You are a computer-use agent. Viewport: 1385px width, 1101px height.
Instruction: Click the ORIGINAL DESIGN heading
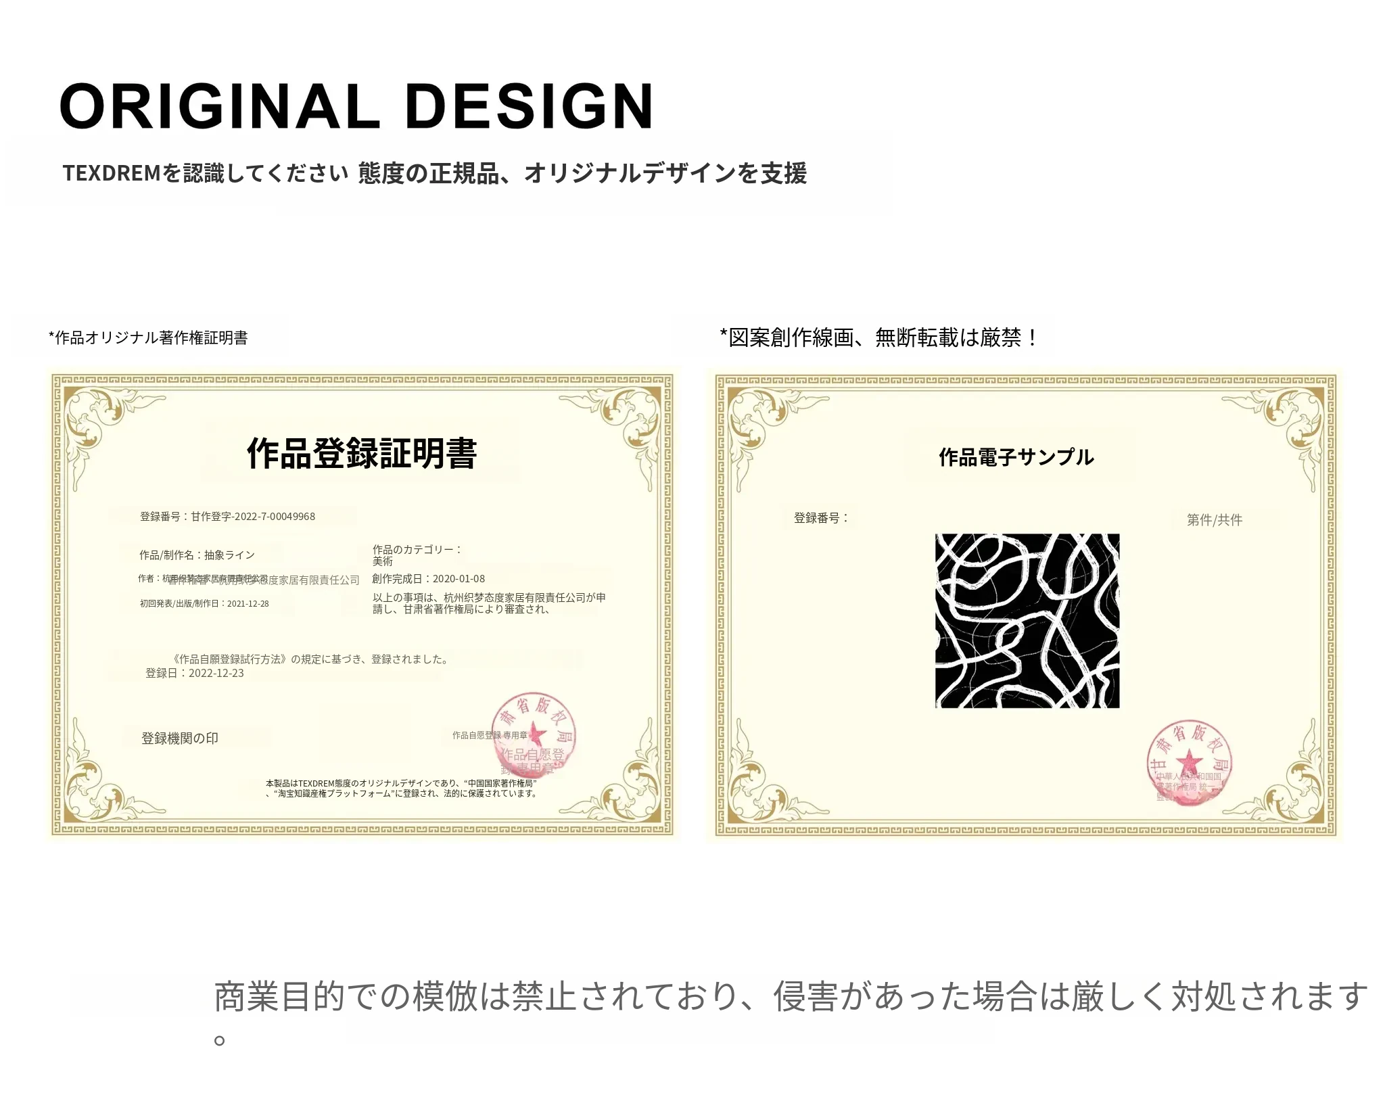(x=356, y=106)
